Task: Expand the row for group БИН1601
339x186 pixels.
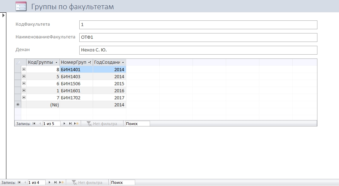Action: coord(24,91)
